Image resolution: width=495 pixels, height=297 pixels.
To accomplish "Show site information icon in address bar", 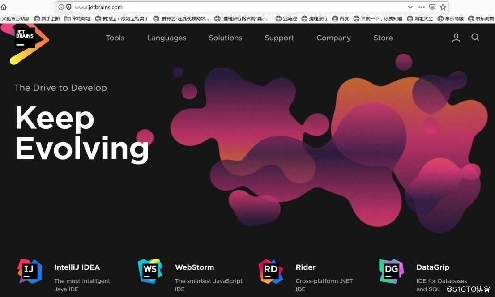I will point(61,7).
